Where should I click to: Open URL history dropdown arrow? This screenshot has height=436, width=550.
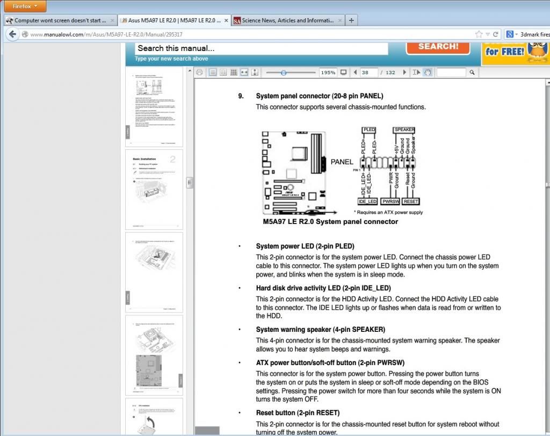pyautogui.click(x=488, y=34)
